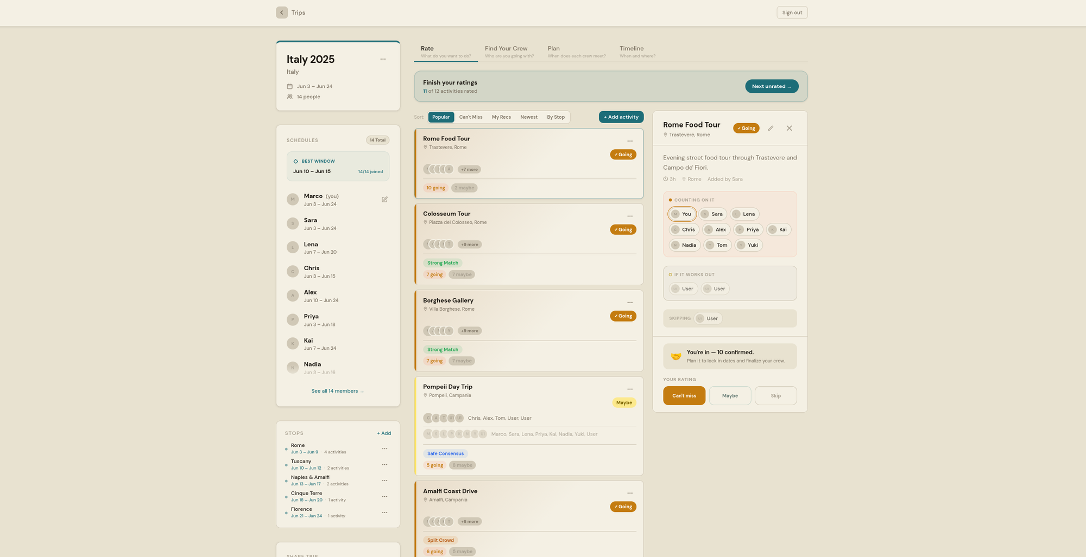
Task: Sort activities by By Stop
Action: pyautogui.click(x=555, y=117)
